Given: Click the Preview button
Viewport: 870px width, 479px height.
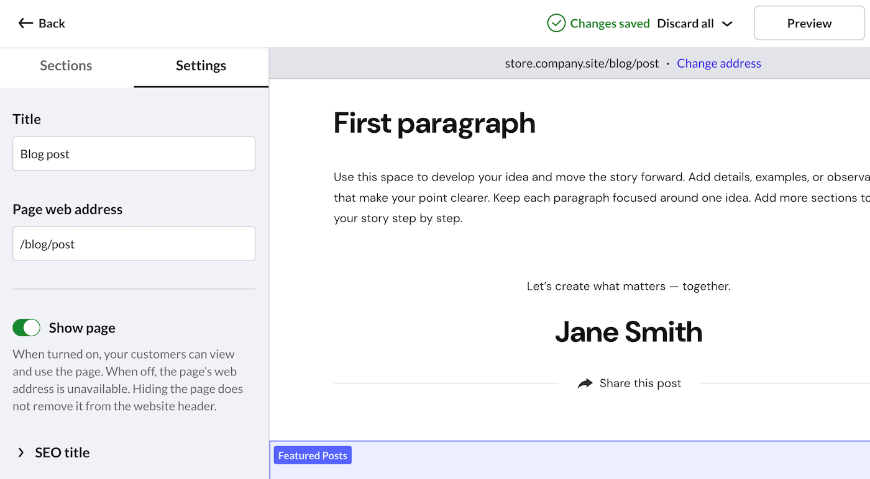Looking at the screenshot, I should (x=809, y=24).
